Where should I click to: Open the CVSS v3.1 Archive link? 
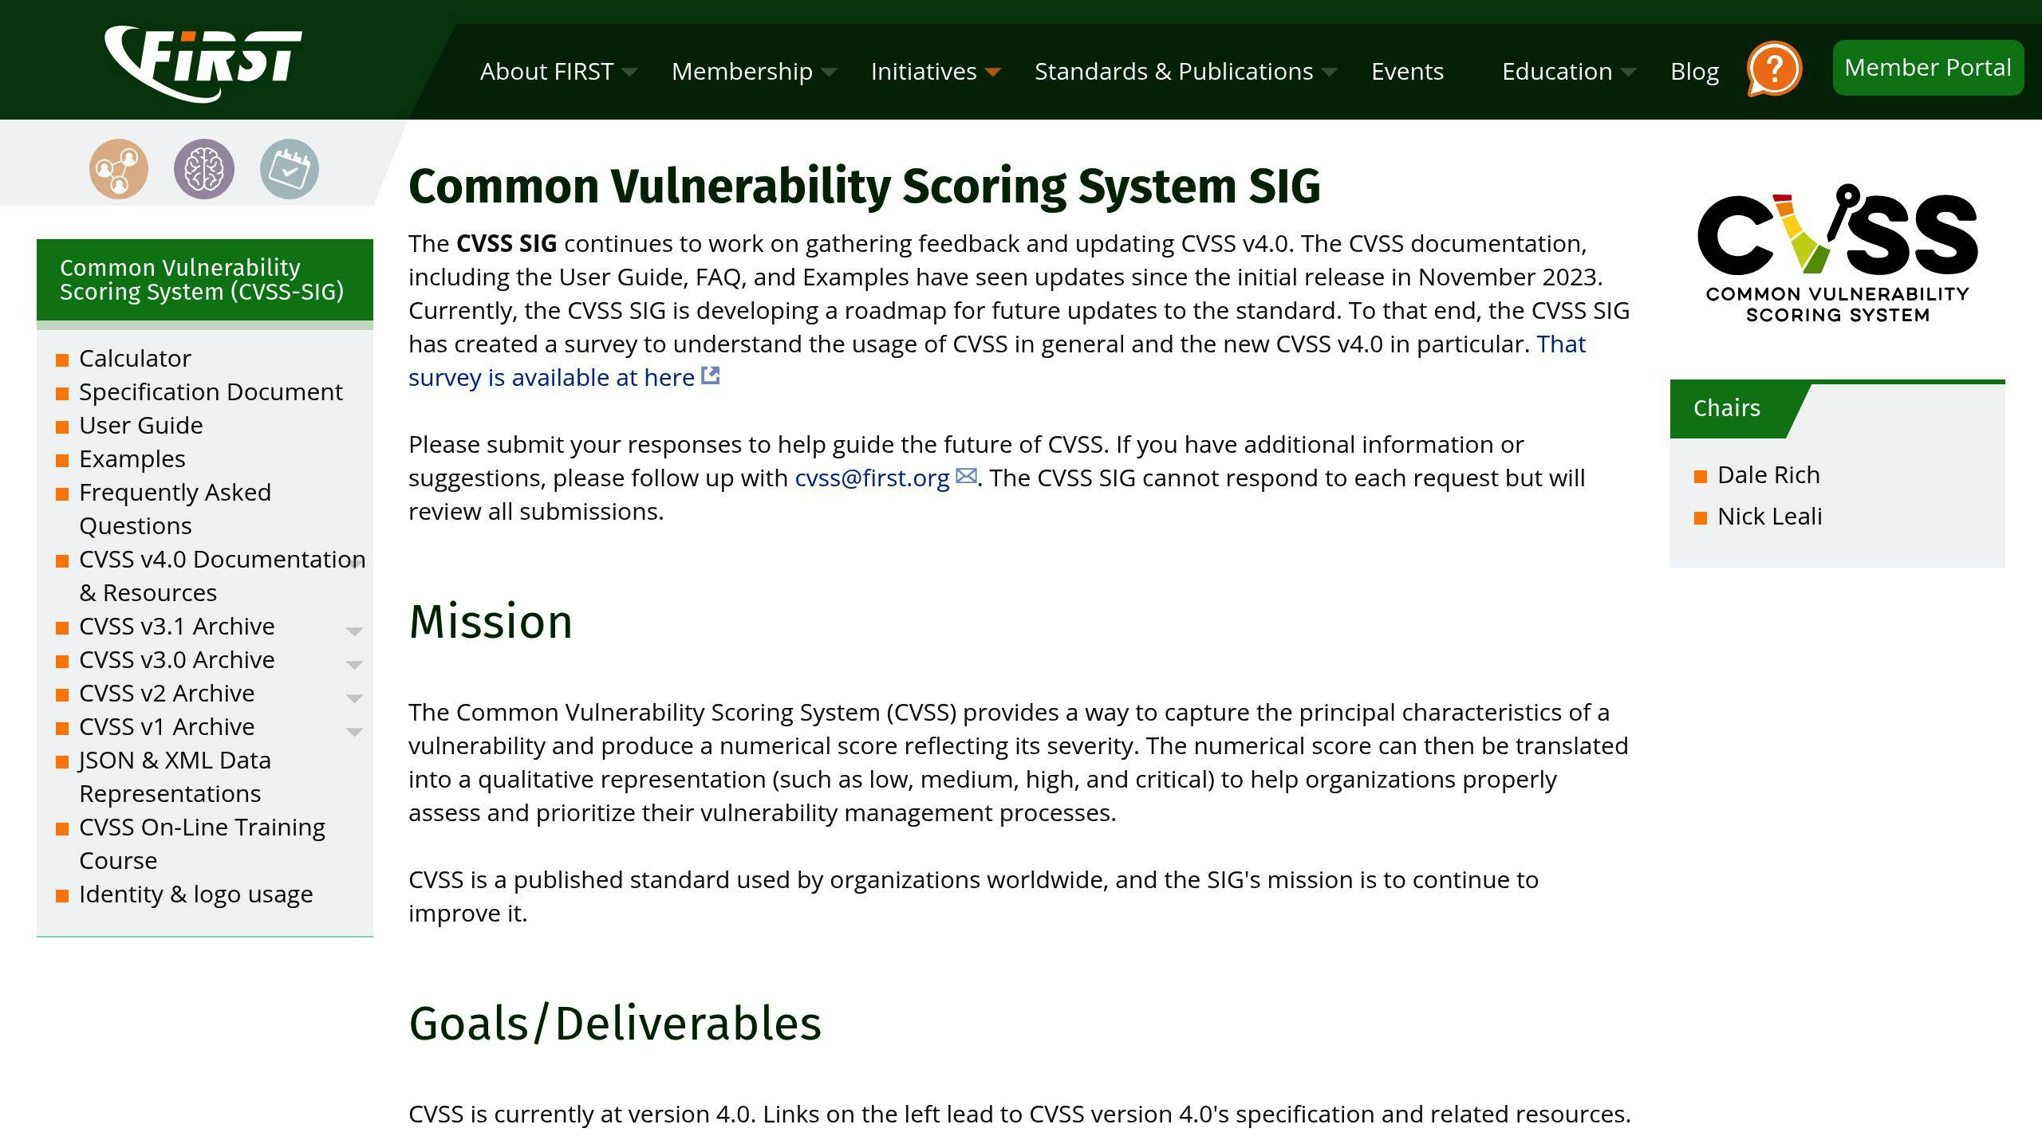pos(176,627)
